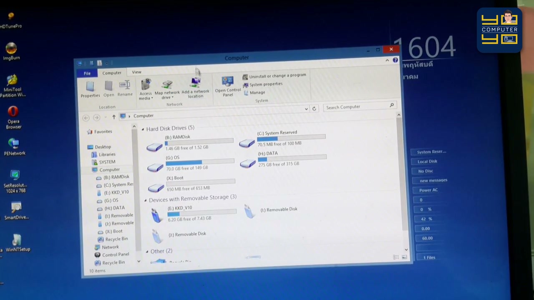
Task: Open WinNTSetup desktop icon
Action: 18,243
